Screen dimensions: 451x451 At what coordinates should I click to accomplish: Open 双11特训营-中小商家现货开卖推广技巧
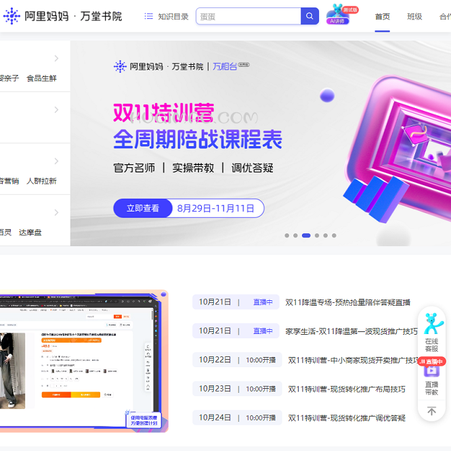(353, 360)
